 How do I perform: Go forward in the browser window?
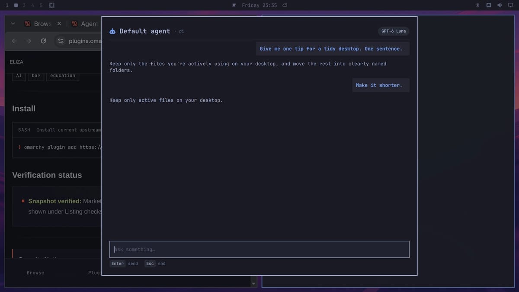[x=29, y=41]
